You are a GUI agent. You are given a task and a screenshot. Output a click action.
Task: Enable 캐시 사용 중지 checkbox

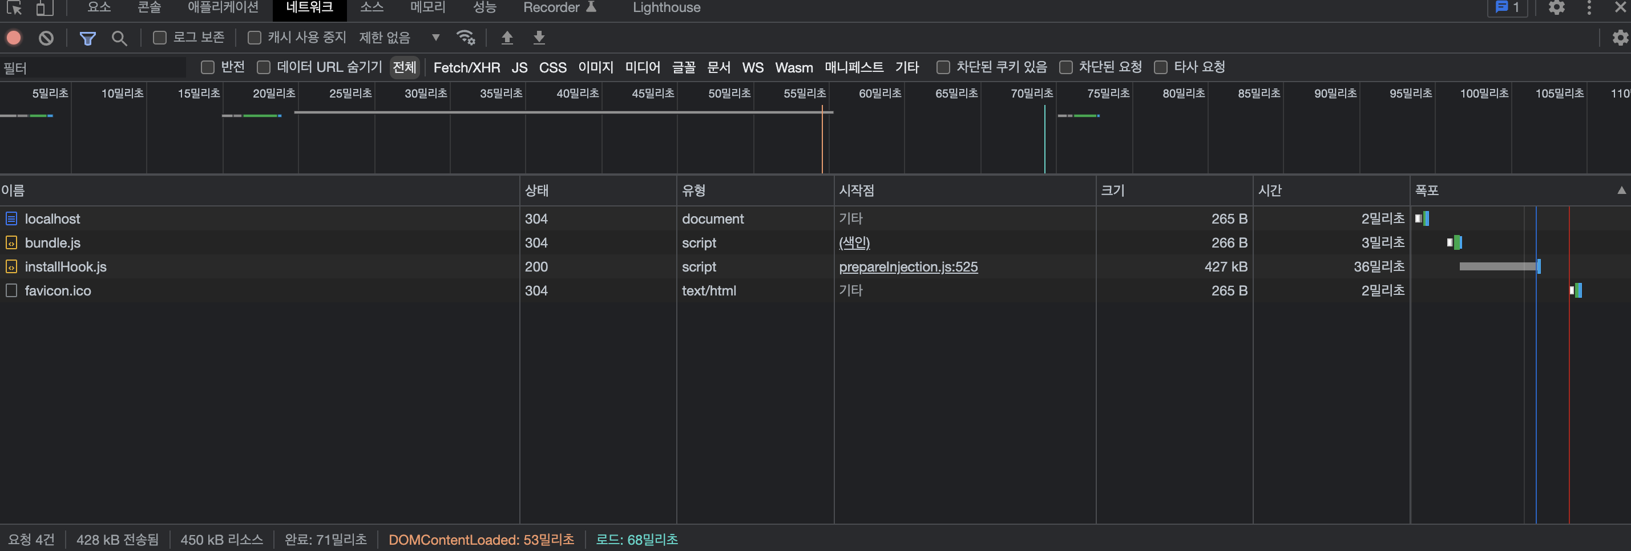pos(255,38)
